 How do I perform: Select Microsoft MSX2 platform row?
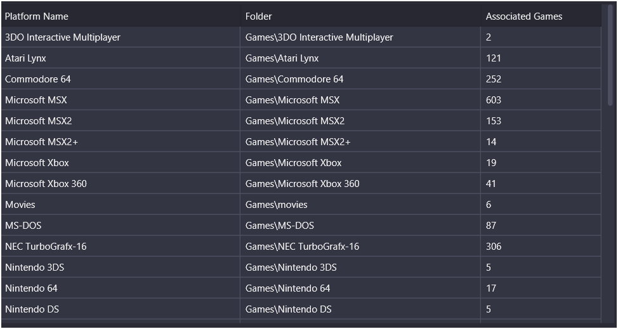[x=301, y=121]
